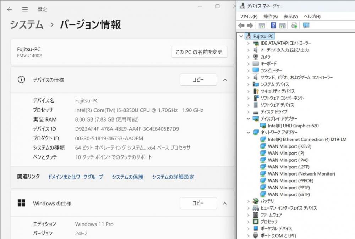Maximize the Settings window

click(217, 6)
